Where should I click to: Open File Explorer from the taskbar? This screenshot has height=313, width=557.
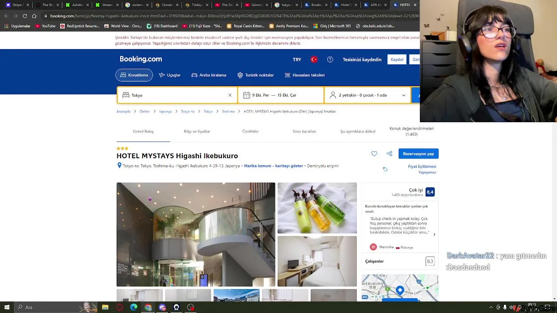point(105,307)
